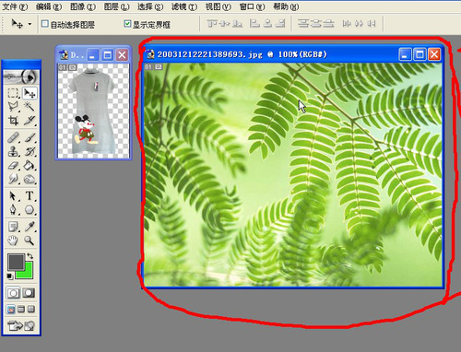Uncheck the 显示定界框 checkbox
Viewport: 461px width, 352px height.
(127, 24)
